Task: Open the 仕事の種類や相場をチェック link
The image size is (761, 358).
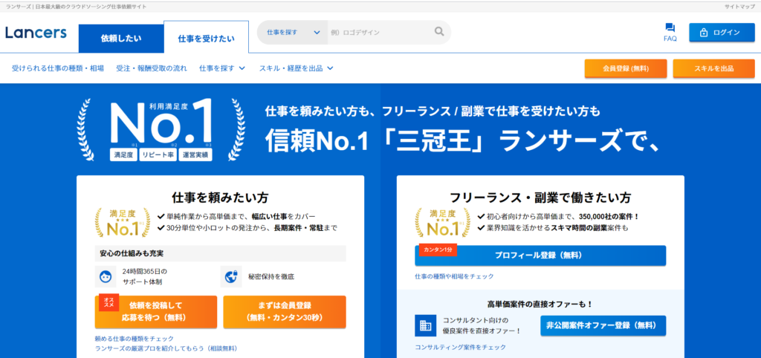Action: [x=454, y=276]
